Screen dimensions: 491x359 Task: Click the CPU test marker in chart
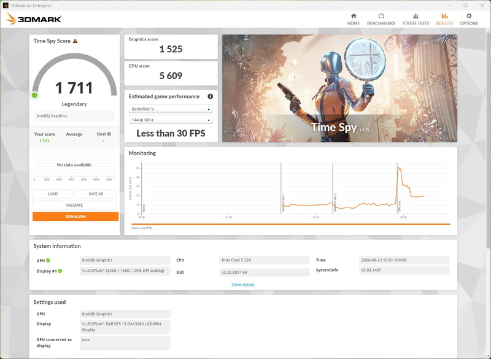[x=400, y=206]
